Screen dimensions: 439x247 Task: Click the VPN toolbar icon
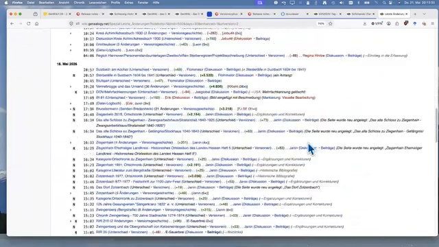377,23
